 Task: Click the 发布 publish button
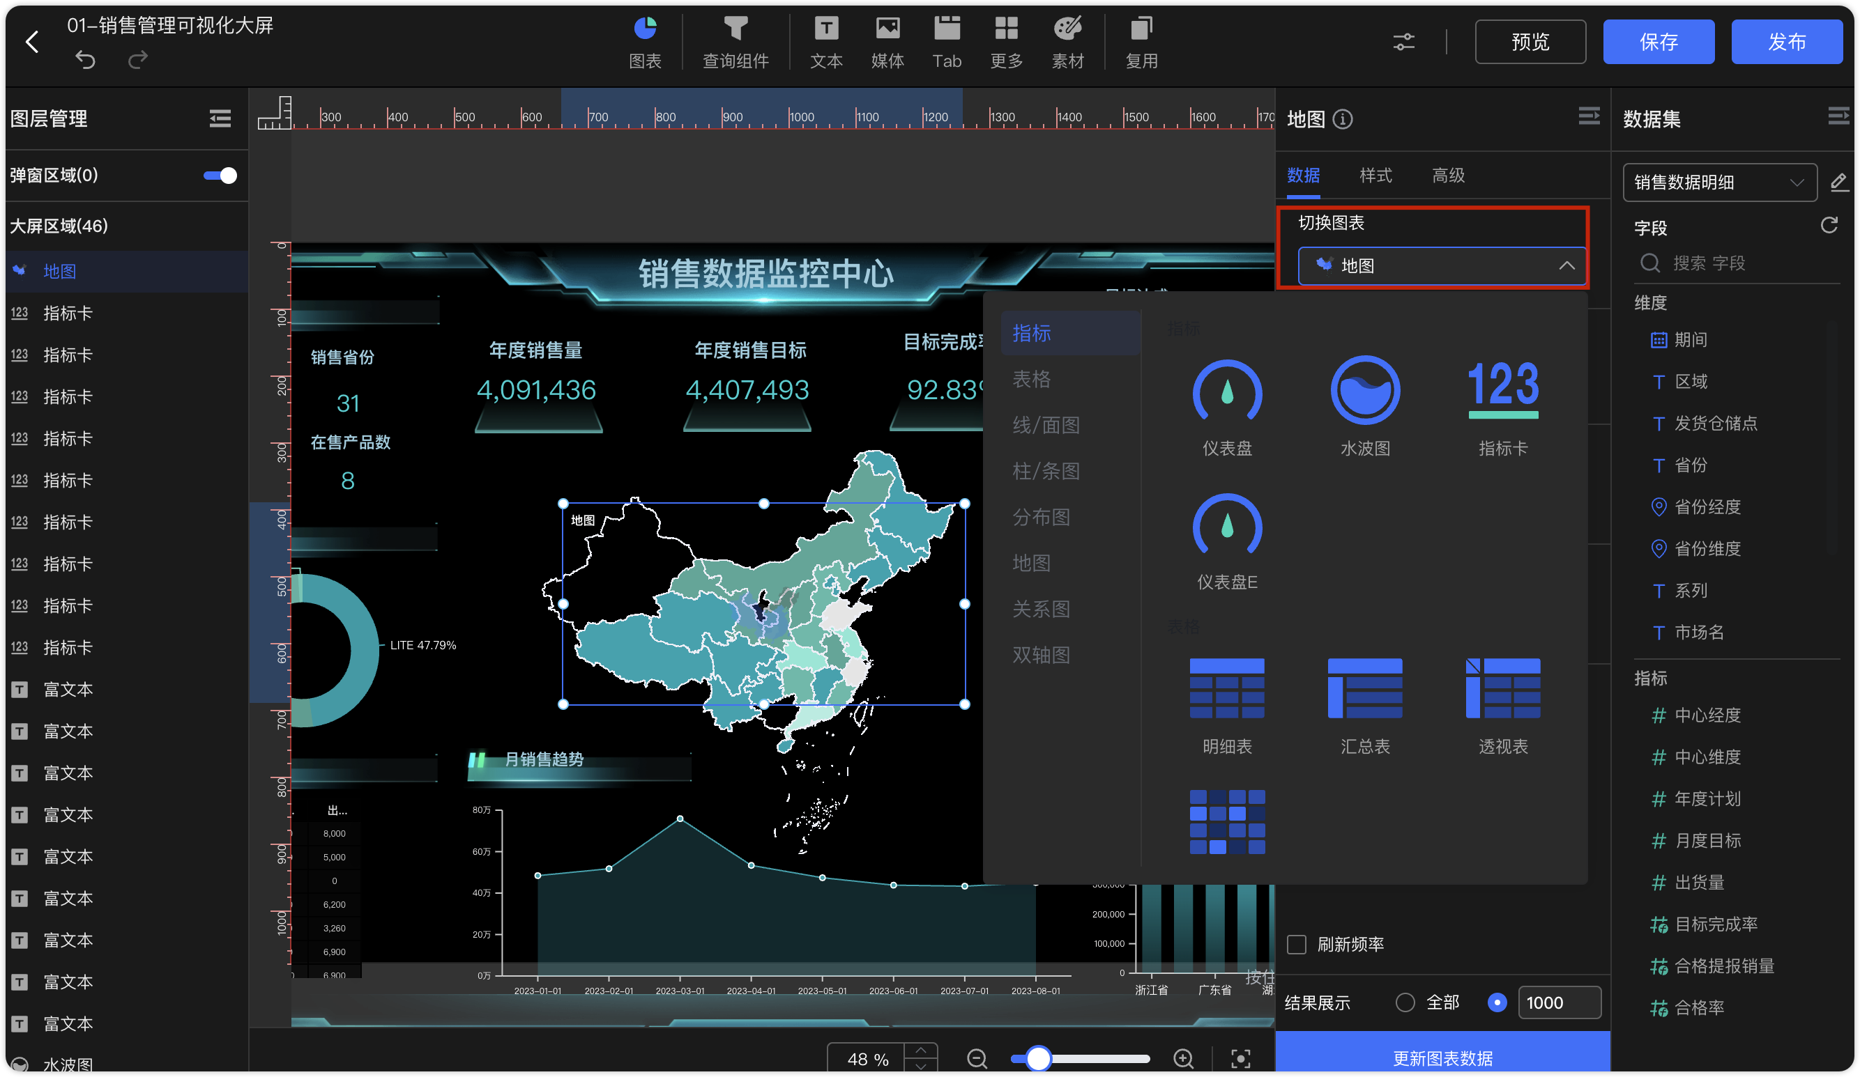tap(1786, 42)
